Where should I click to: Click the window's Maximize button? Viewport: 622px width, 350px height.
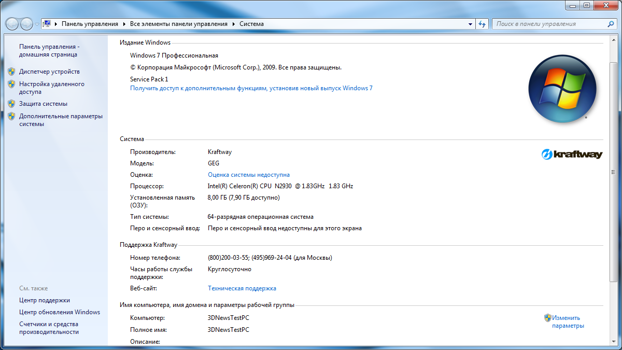(x=587, y=5)
